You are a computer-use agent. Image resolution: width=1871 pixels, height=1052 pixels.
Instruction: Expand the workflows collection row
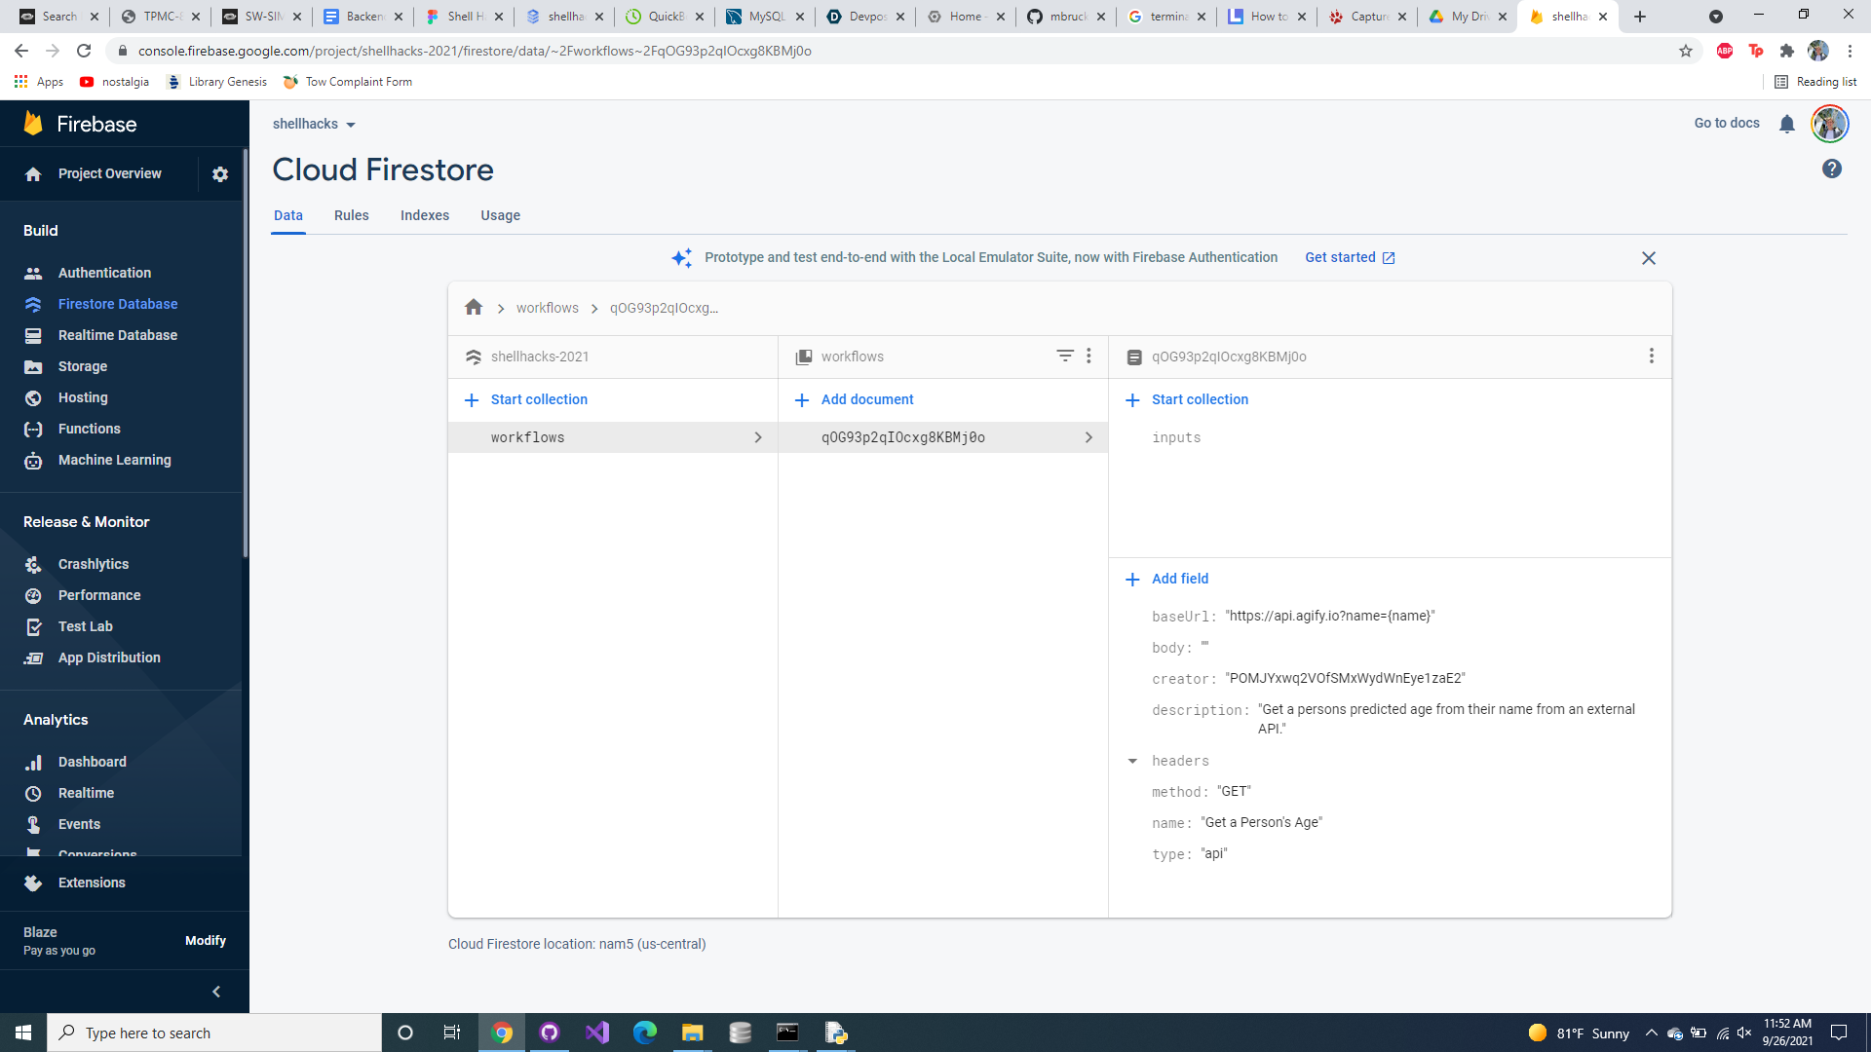tap(757, 437)
